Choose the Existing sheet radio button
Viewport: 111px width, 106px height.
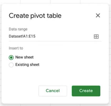[11, 65]
